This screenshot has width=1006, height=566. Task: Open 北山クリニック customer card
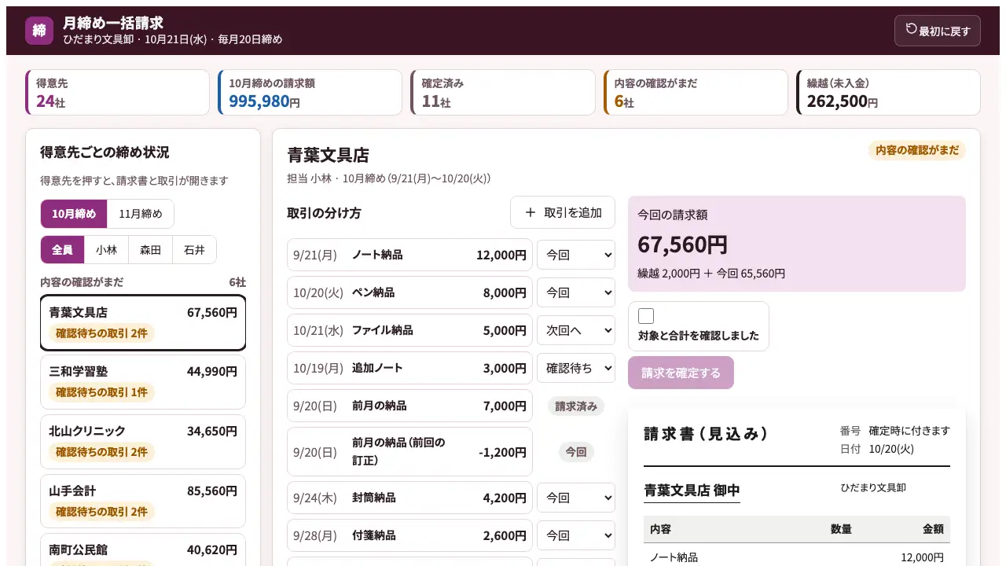(143, 441)
